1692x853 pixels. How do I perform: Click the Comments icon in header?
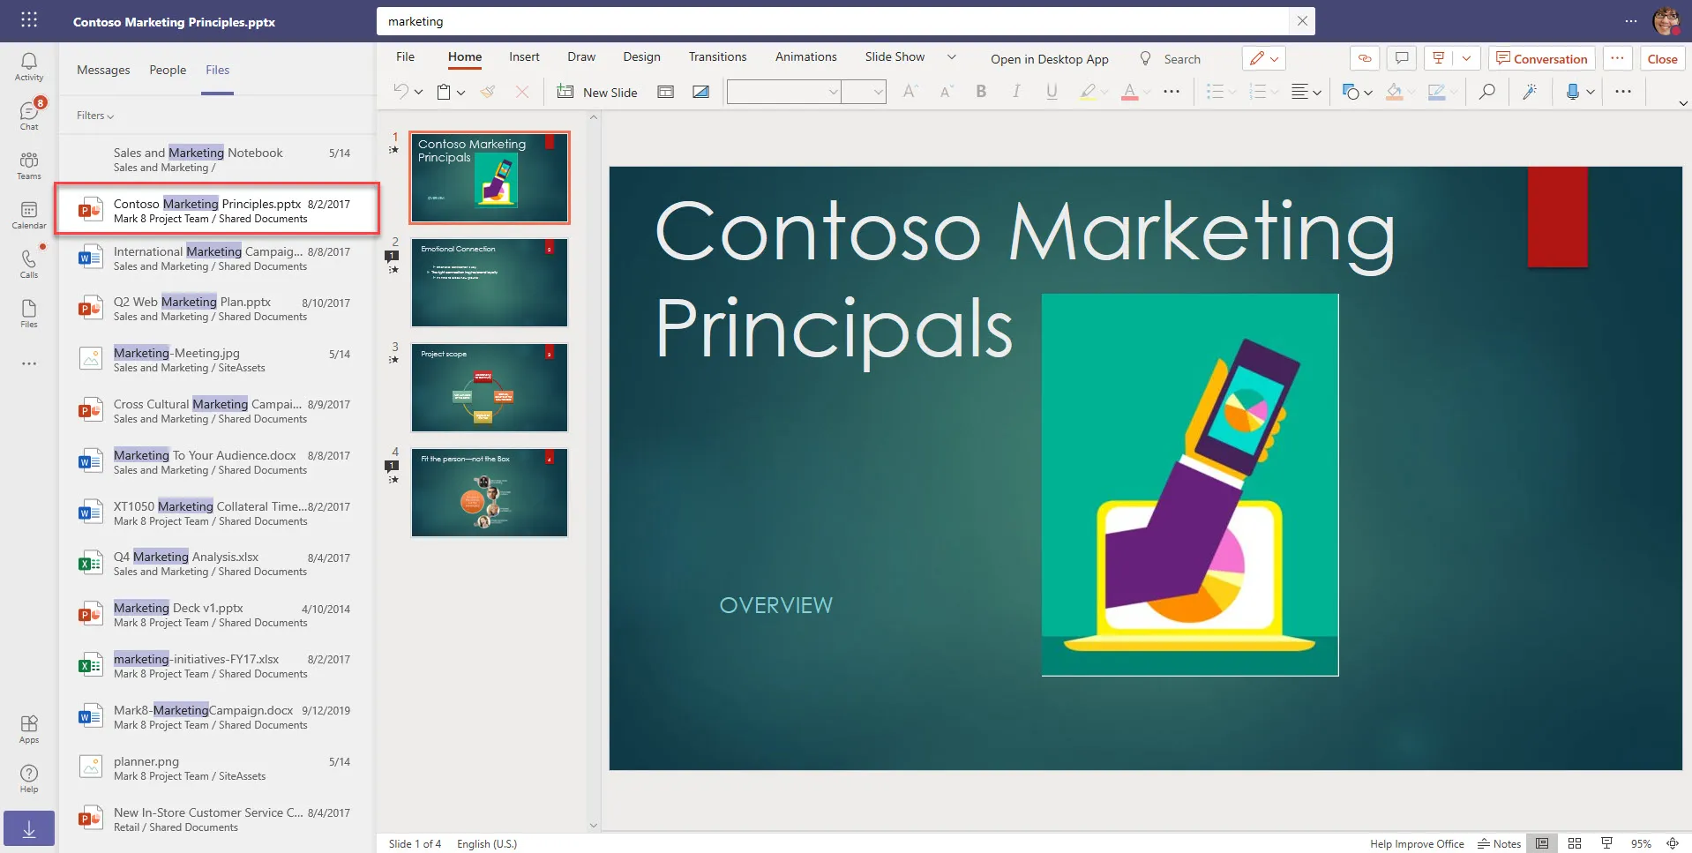(1402, 58)
